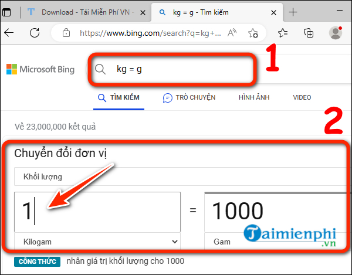This screenshot has width=352, height=275.
Task: Minimize the Edge browser window
Action: point(340,11)
